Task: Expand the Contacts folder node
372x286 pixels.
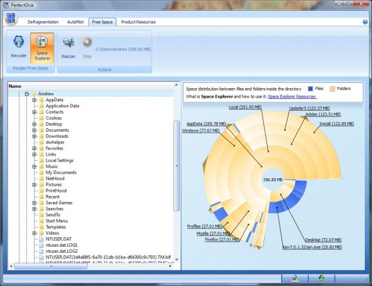Action: coord(35,112)
